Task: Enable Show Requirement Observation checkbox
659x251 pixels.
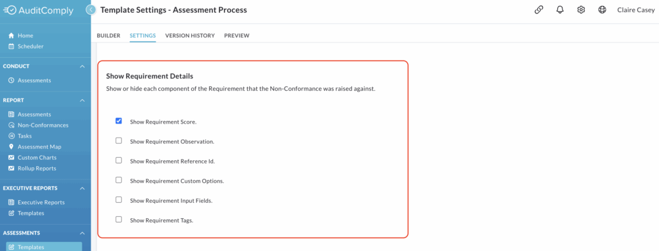Action: tap(118, 140)
